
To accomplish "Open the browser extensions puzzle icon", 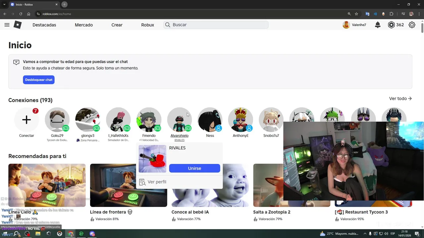I will 392,14.
